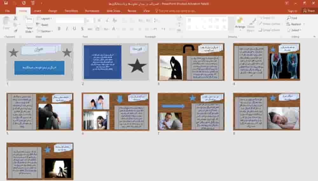Toggle Underline formatting
The image size is (318, 181).
click(x=74, y=29)
